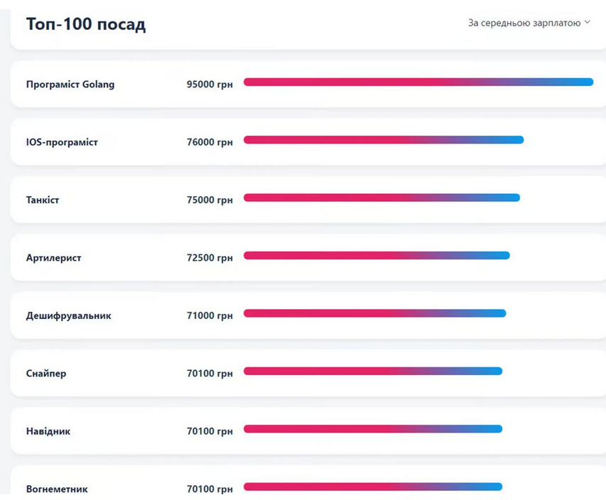Click the 'Топ-100 посад' heading
606x500 pixels.
point(85,23)
